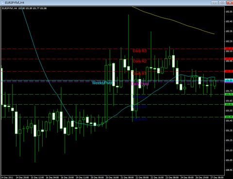Select the Daily S3 label

(139, 119)
